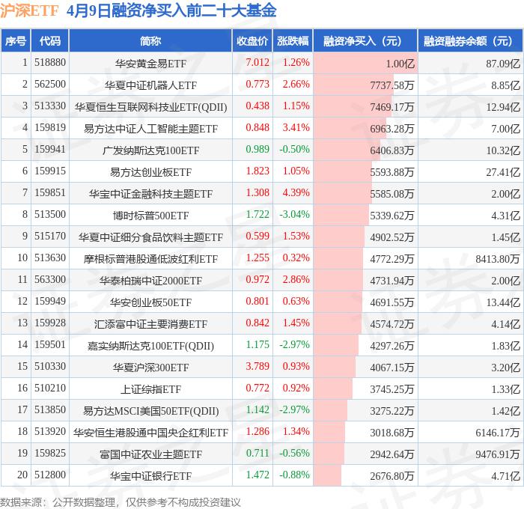Select the 4月9日融资净买入前二十大基金 heading

click(x=171, y=10)
